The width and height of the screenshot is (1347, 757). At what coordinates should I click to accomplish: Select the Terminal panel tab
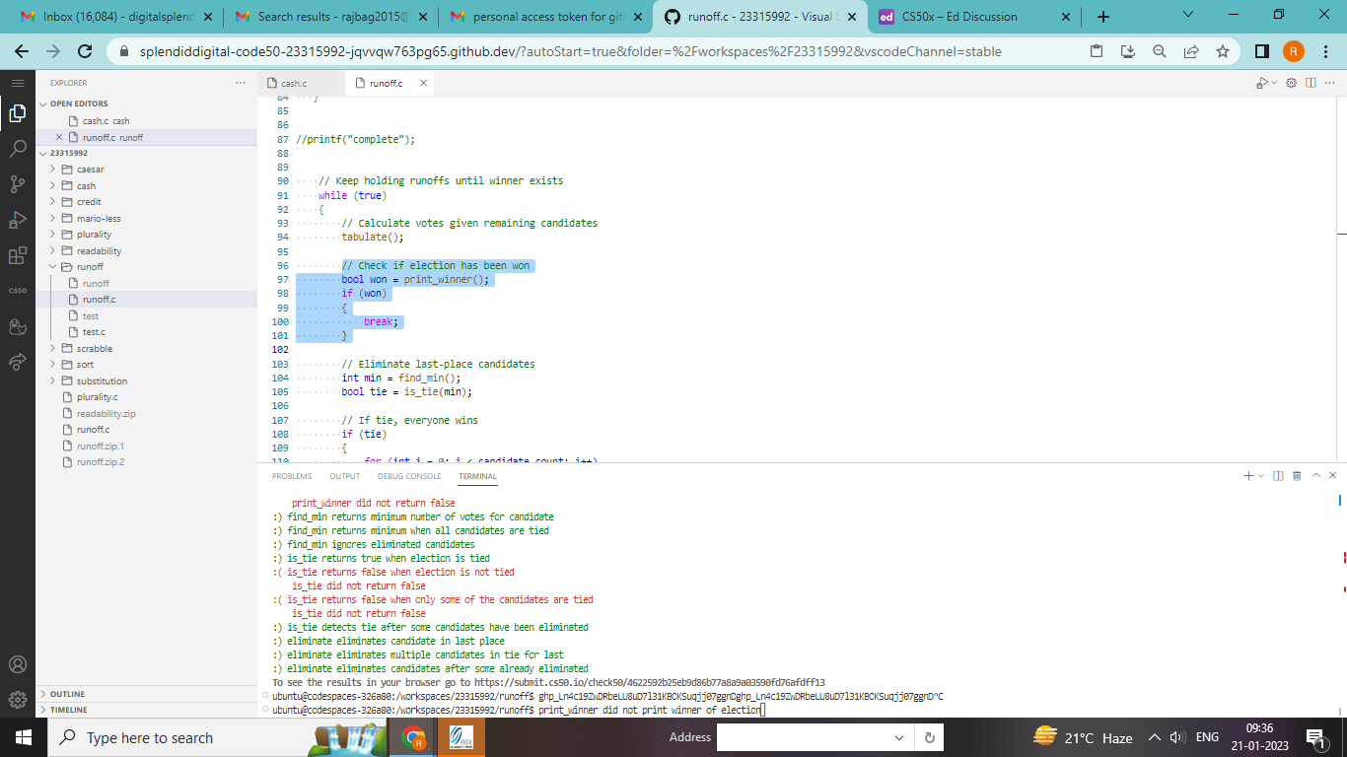(x=477, y=476)
